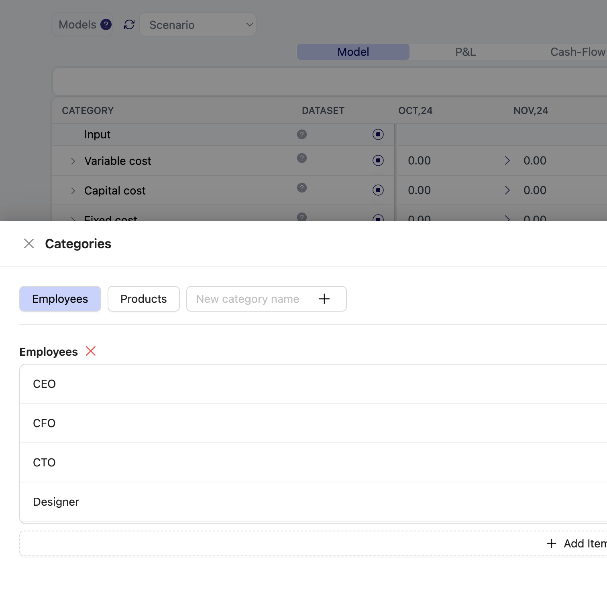Viewport: 607px width, 612px height.
Task: Click the OCT,24 column header
Action: tap(415, 111)
